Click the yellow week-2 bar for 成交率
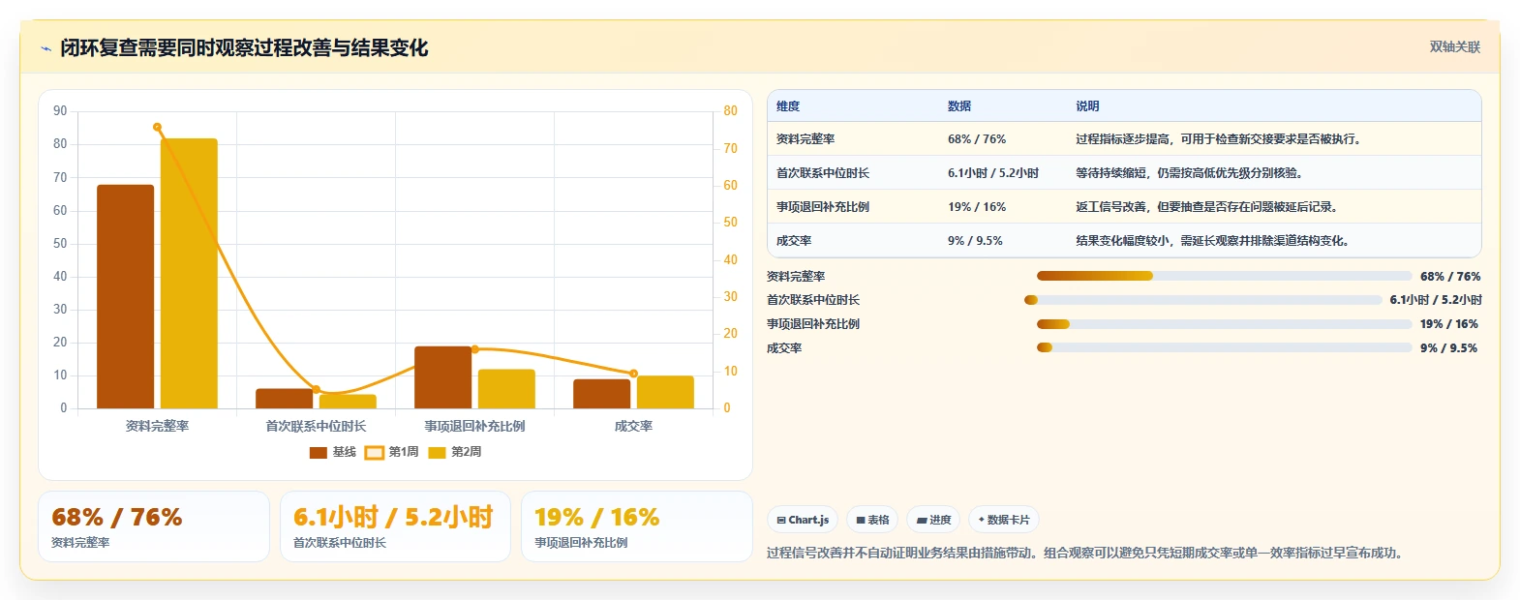 [665, 392]
